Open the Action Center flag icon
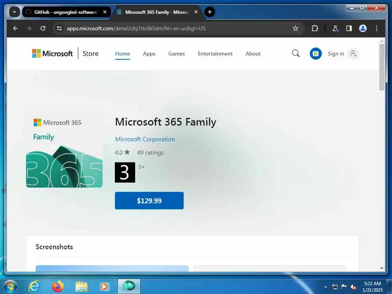Image resolution: width=392 pixels, height=294 pixels. pos(344,286)
